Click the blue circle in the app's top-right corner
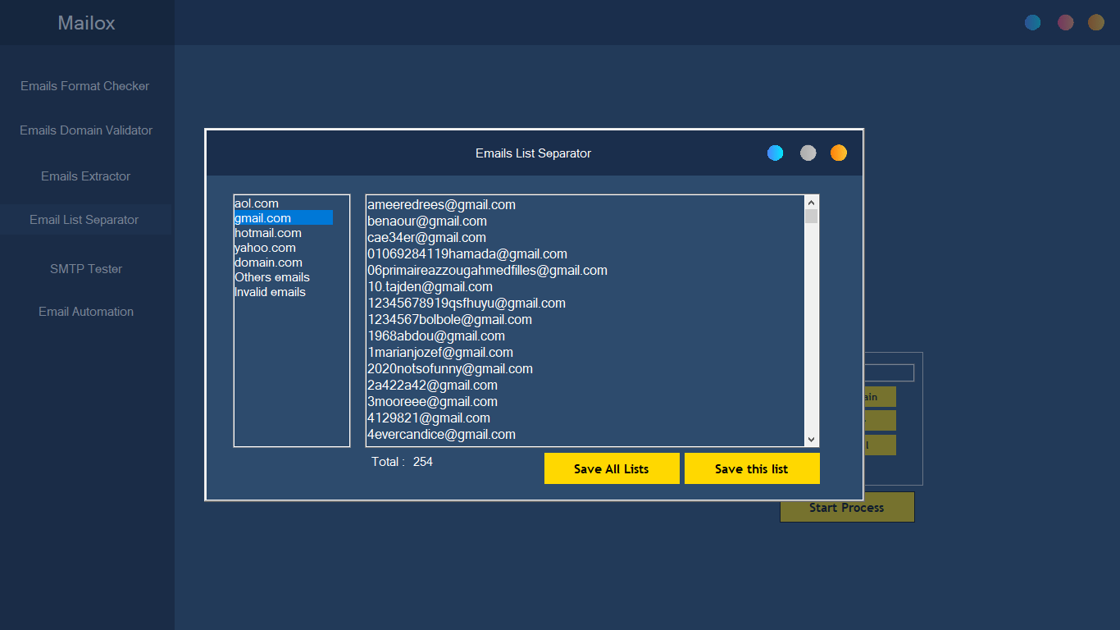This screenshot has width=1120, height=630. tap(1032, 22)
